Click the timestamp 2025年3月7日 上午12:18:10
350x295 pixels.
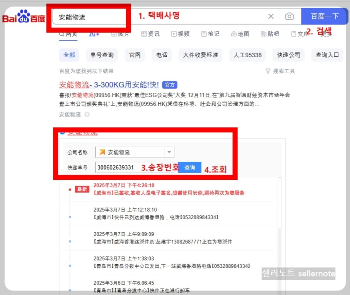pyautogui.click(x=125, y=210)
